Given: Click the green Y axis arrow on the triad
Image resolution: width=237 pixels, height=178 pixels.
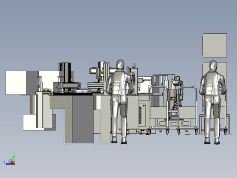Looking at the screenshot, I should [x=14, y=159].
